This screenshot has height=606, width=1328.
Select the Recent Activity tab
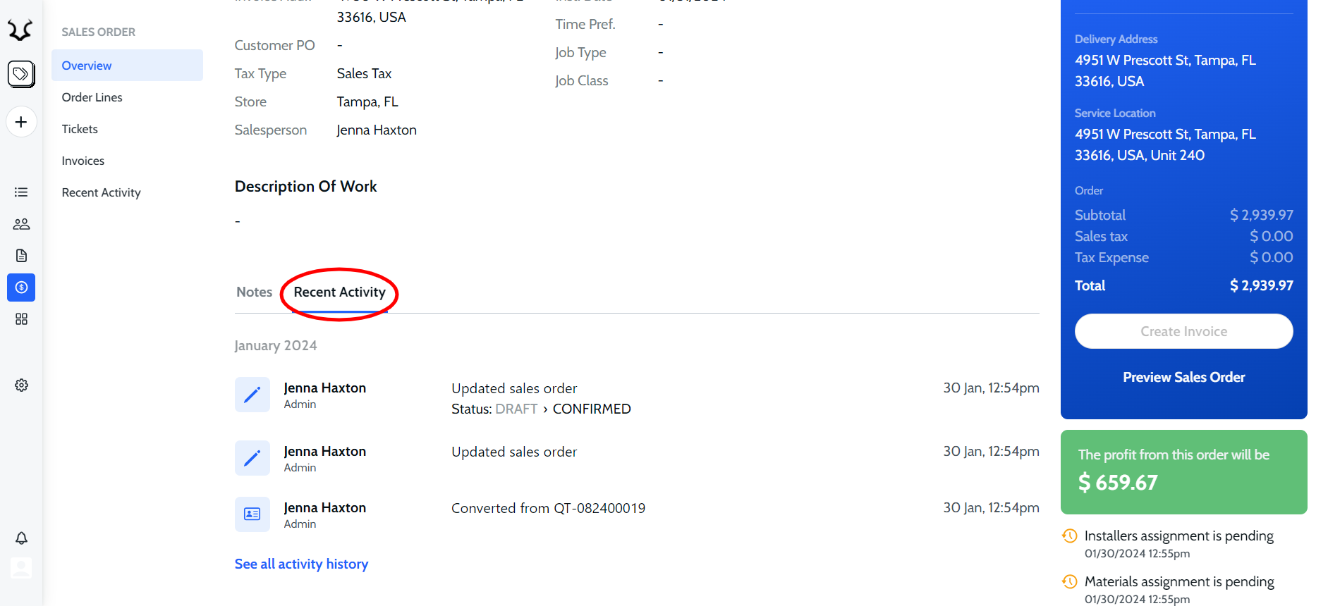click(339, 292)
